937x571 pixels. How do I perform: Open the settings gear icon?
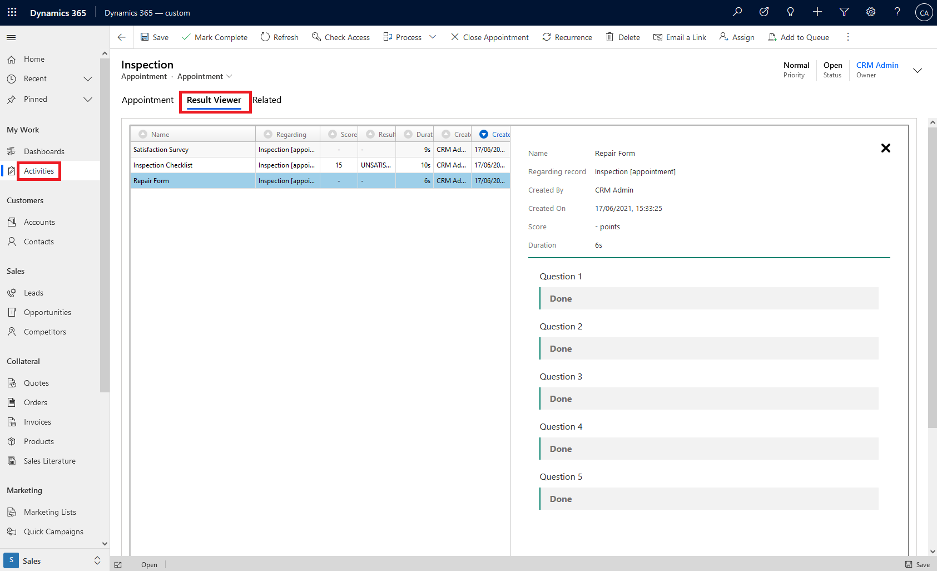point(871,12)
